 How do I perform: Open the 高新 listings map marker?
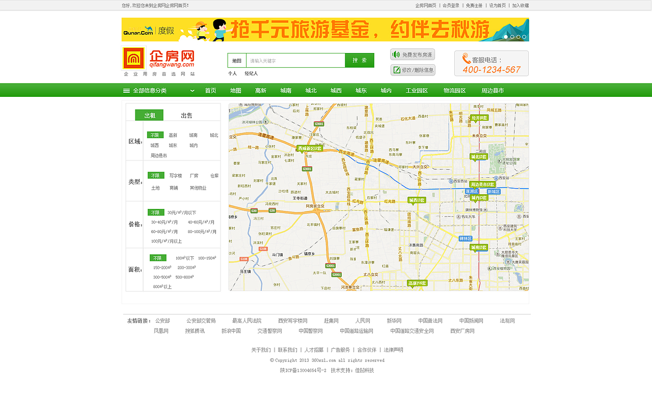[x=418, y=283]
